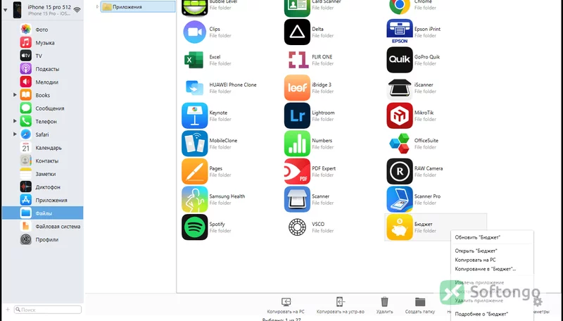
Task: Click the Копировать на PC toolbar button
Action: (x=286, y=306)
